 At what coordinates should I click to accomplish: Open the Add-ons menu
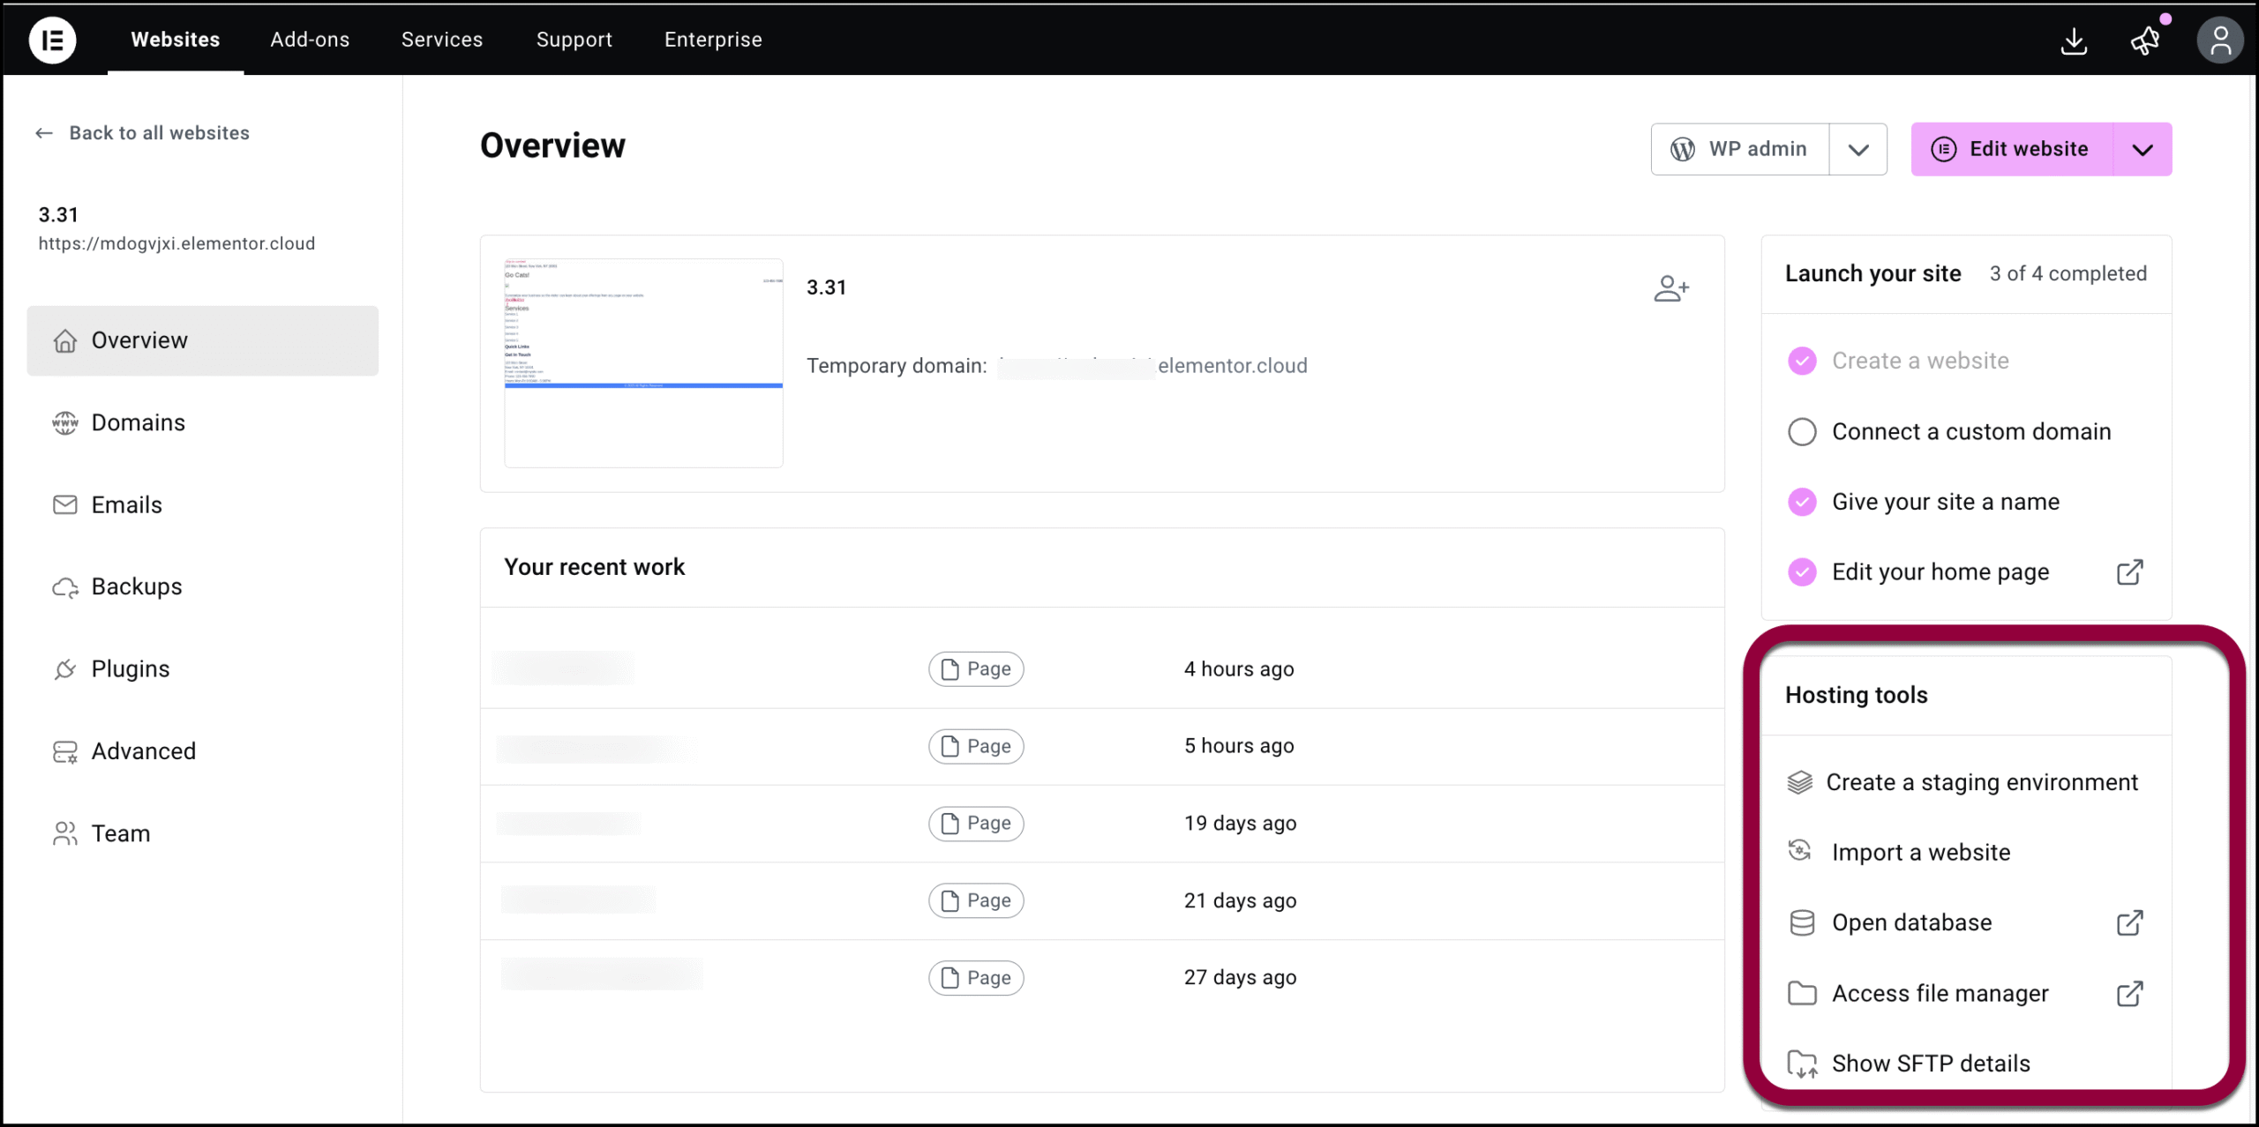pyautogui.click(x=310, y=40)
